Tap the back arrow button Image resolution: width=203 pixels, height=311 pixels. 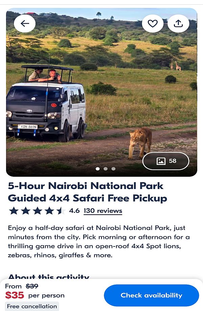(25, 23)
